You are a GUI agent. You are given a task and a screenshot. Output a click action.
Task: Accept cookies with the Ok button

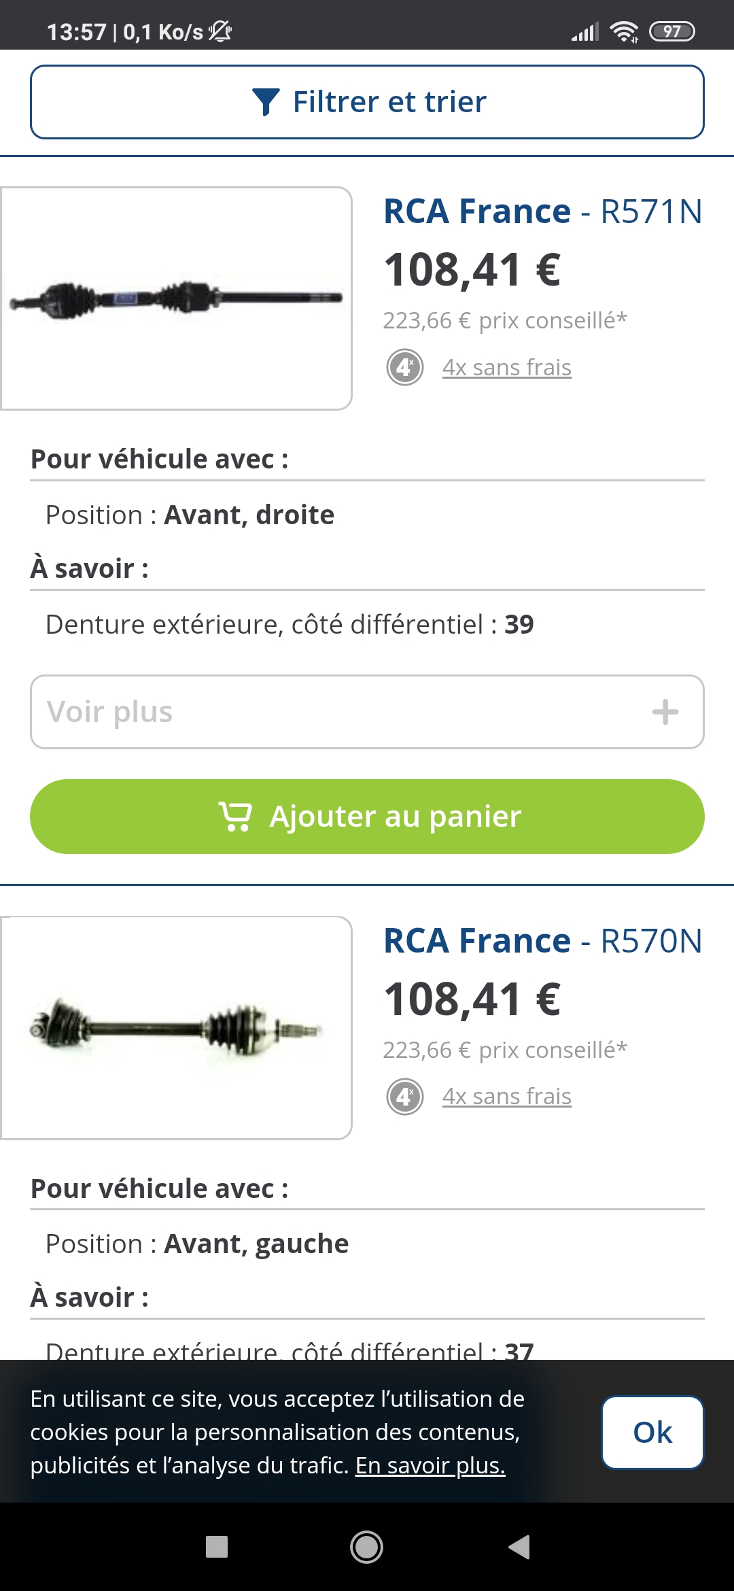(x=652, y=1433)
